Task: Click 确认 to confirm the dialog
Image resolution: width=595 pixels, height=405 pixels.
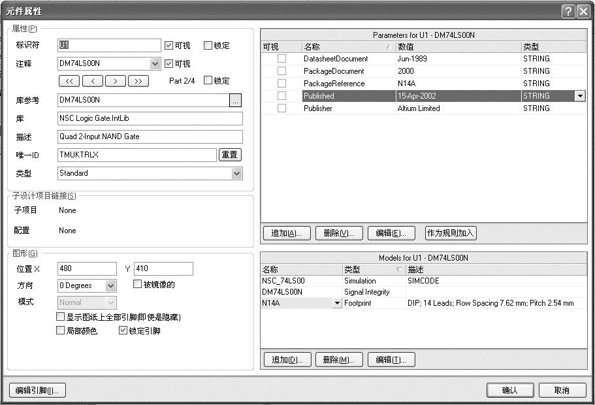Action: click(x=509, y=390)
